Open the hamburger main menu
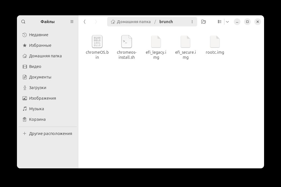The image size is (281, 187). [72, 22]
